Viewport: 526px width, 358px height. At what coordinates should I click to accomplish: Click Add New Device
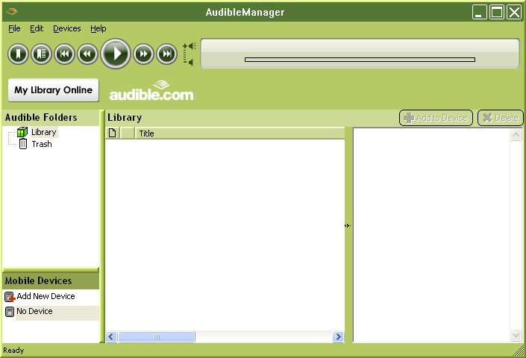(46, 296)
